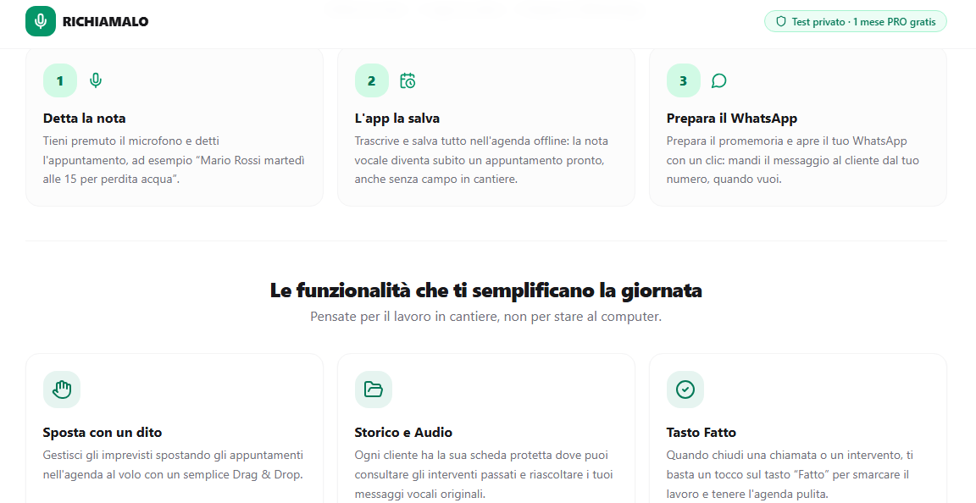976x503 pixels.
Task: Click the 'Gestisci gli imprevisti' description
Action: [173, 465]
